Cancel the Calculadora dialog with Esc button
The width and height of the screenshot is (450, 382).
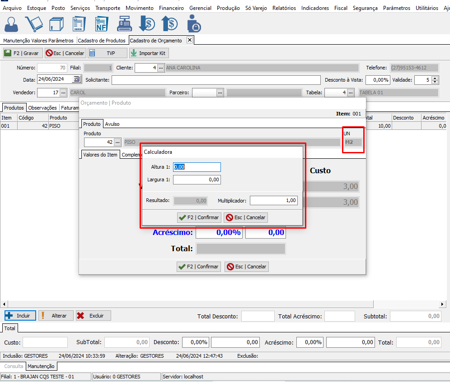pos(245,217)
